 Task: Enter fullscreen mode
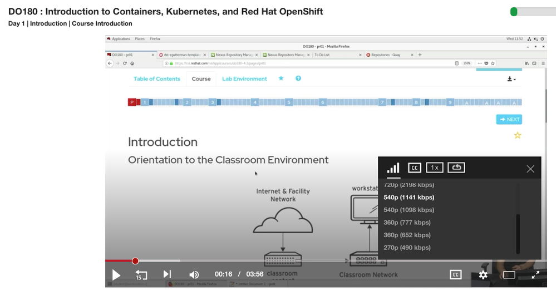point(535,275)
